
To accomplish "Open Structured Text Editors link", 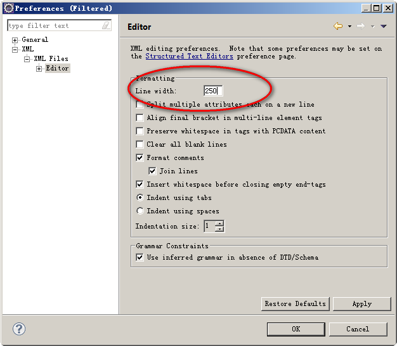I will point(189,56).
